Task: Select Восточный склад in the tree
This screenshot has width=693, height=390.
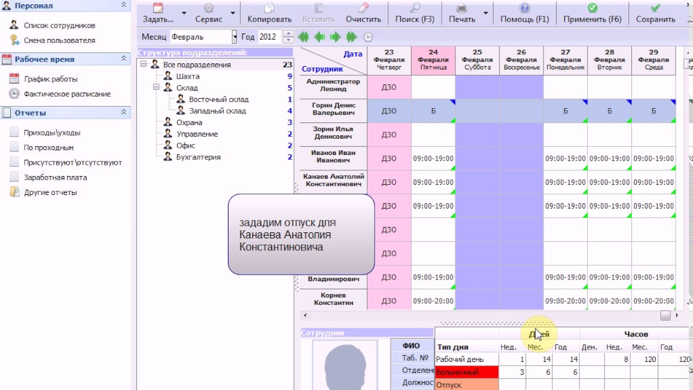Action: 219,99
